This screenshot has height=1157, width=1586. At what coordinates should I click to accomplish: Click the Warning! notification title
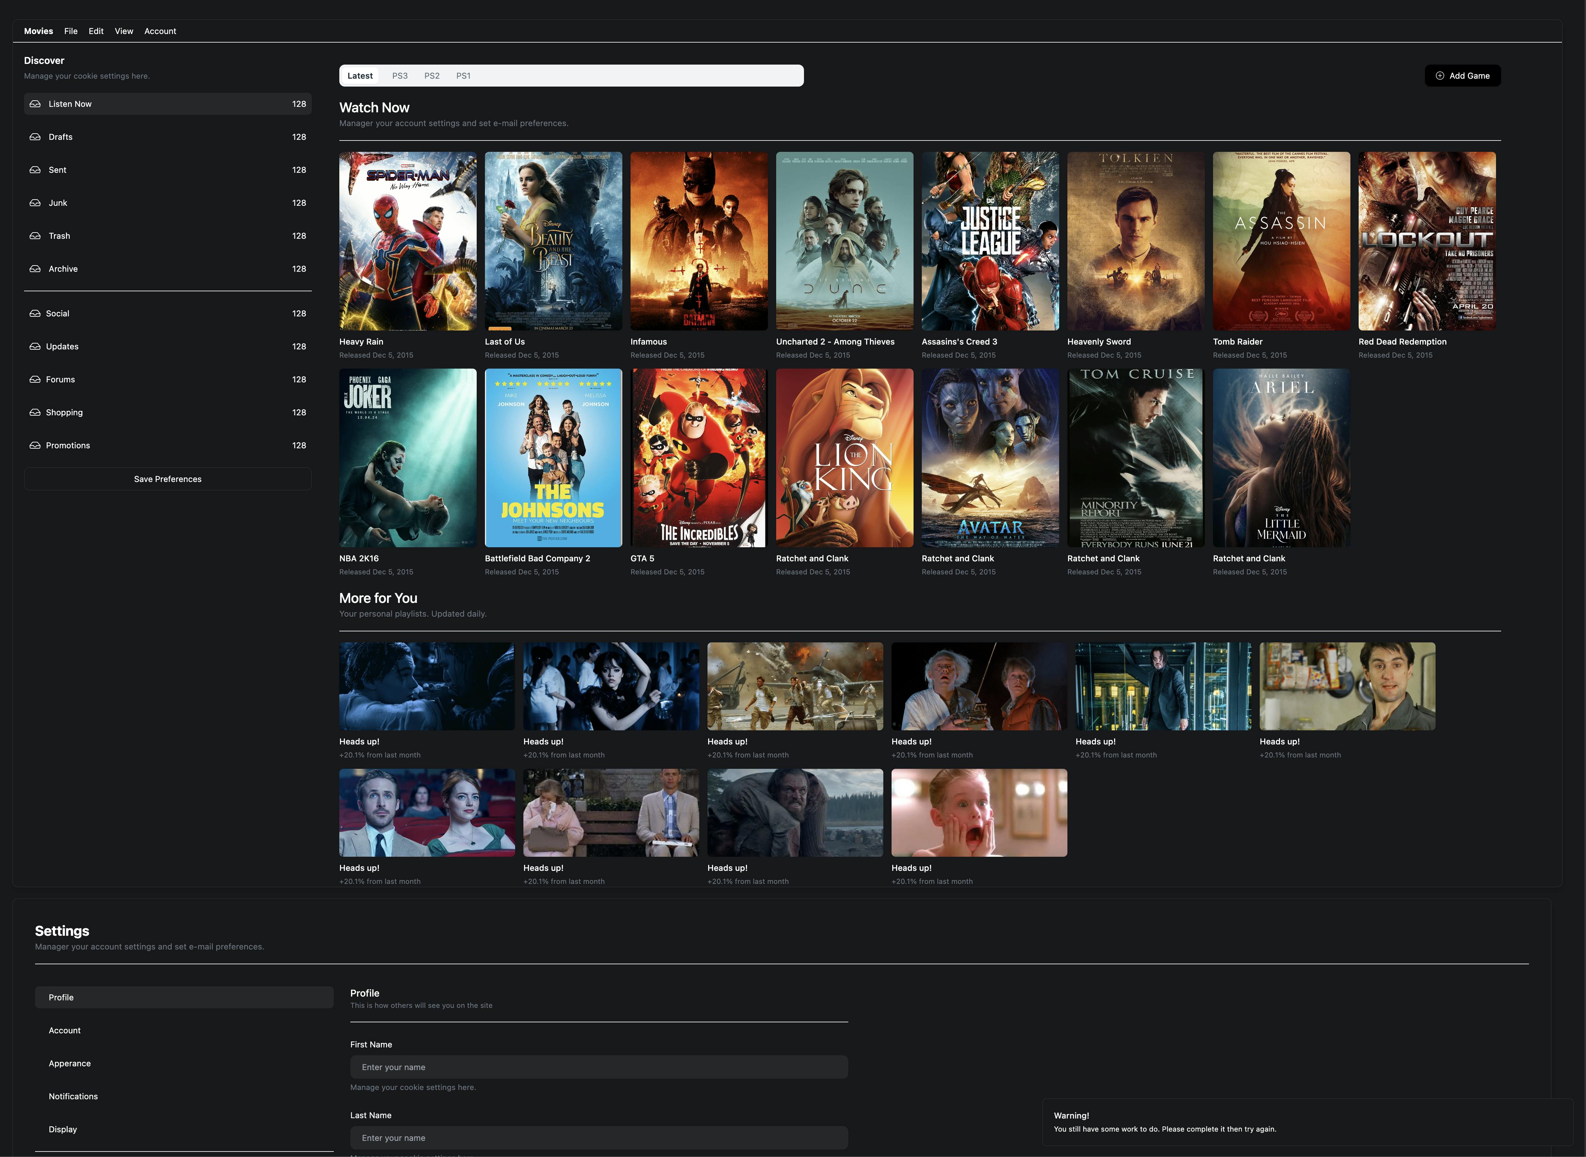[1071, 1115]
